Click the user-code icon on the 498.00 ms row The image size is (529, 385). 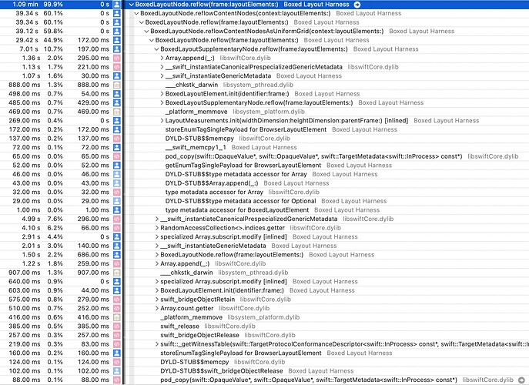117,94
